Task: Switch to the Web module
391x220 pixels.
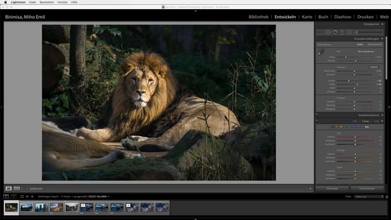Action: click(384, 16)
